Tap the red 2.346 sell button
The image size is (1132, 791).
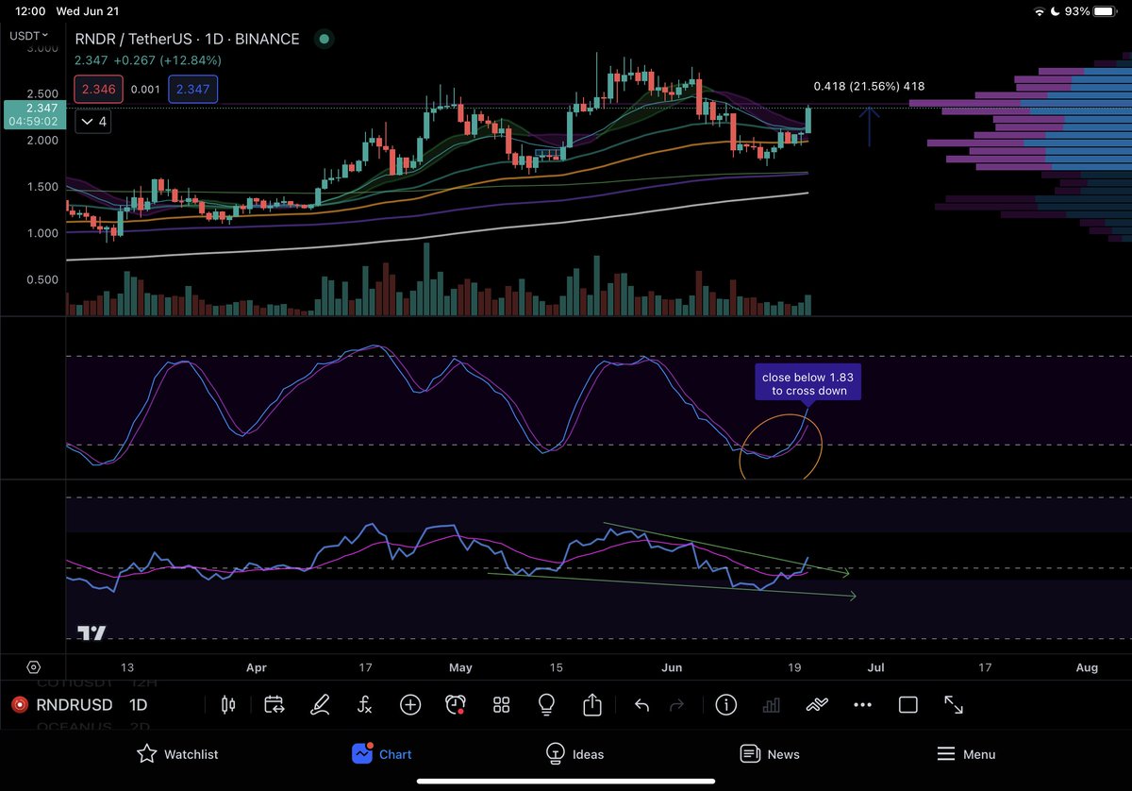click(99, 90)
